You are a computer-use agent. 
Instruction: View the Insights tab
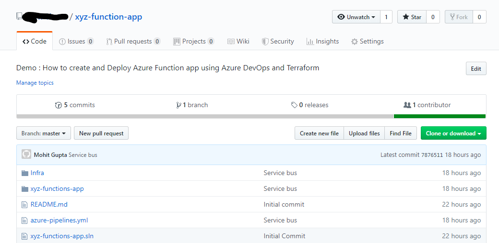click(x=323, y=41)
